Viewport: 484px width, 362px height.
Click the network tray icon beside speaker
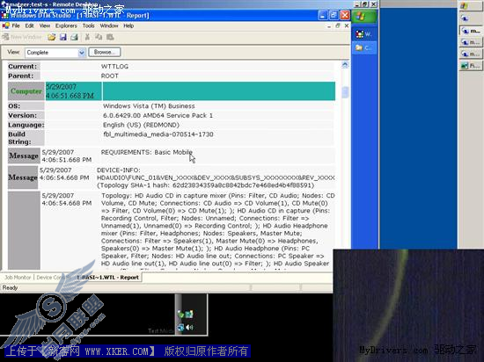180,328
